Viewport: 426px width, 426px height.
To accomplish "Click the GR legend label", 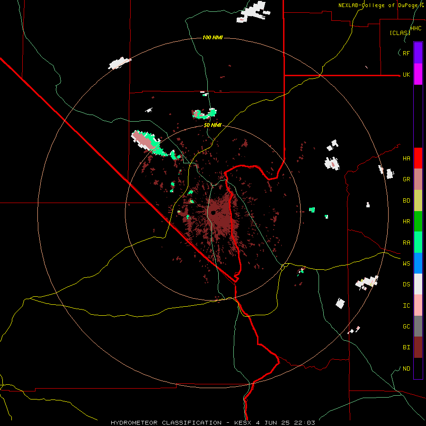I will pyautogui.click(x=406, y=179).
